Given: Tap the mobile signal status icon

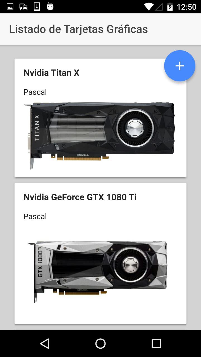Looking at the screenshot, I should pyautogui.click(x=159, y=7).
